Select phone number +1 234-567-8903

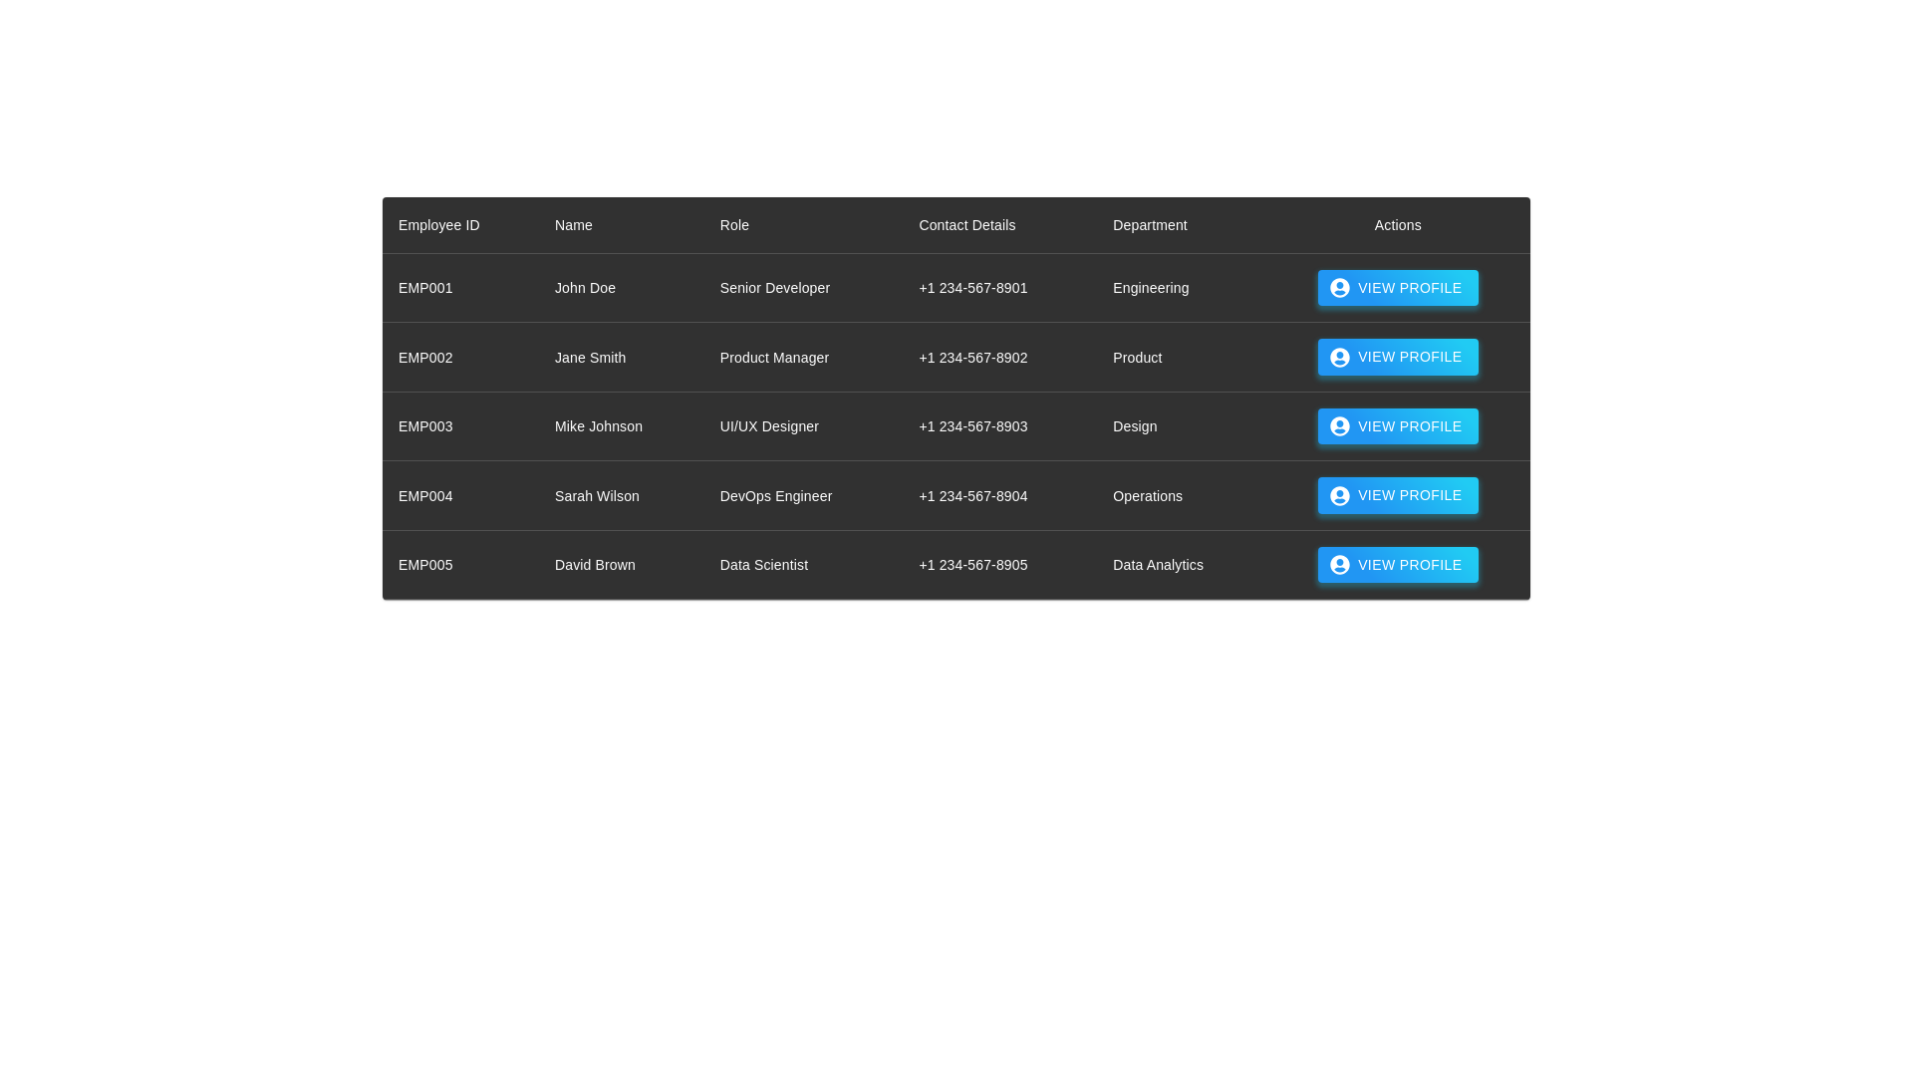972,426
